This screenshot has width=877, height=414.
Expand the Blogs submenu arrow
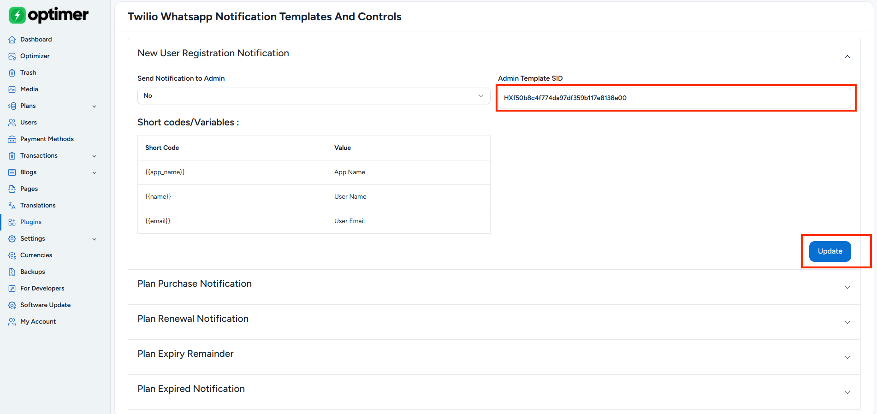(95, 173)
